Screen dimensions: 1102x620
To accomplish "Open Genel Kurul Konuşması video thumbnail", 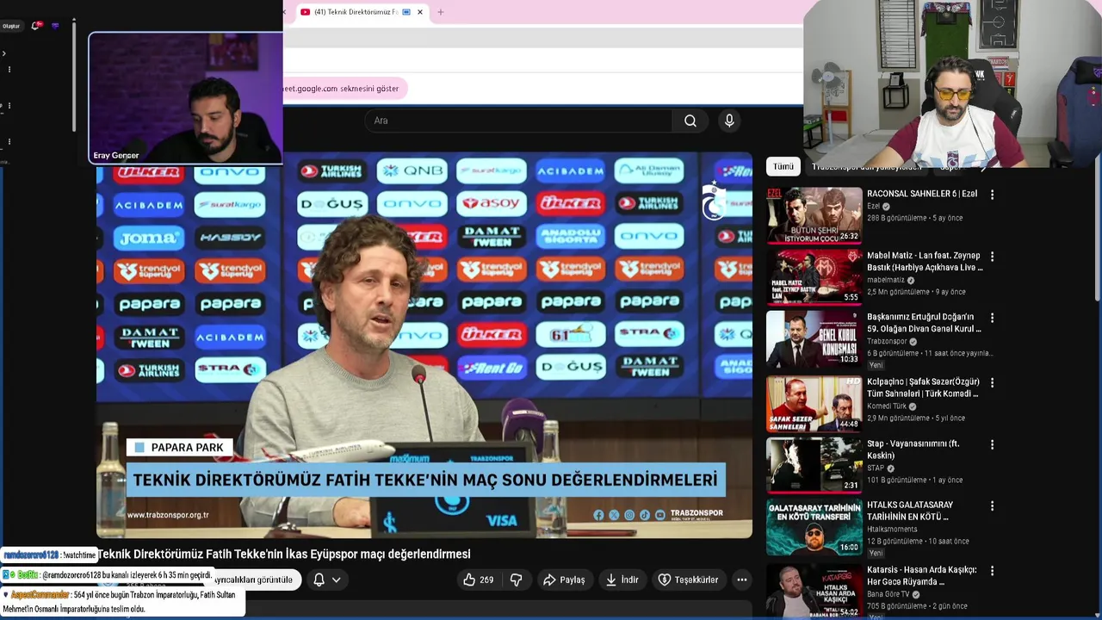I will click(x=814, y=339).
